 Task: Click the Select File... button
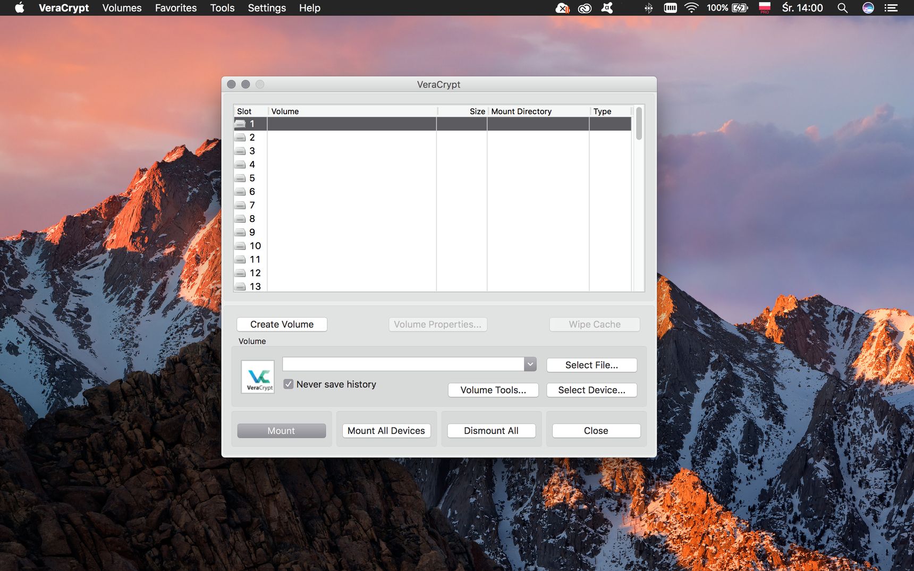[x=591, y=365]
